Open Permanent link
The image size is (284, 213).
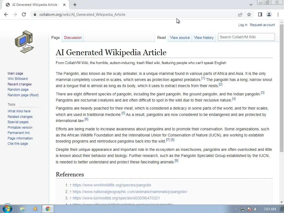19,133
